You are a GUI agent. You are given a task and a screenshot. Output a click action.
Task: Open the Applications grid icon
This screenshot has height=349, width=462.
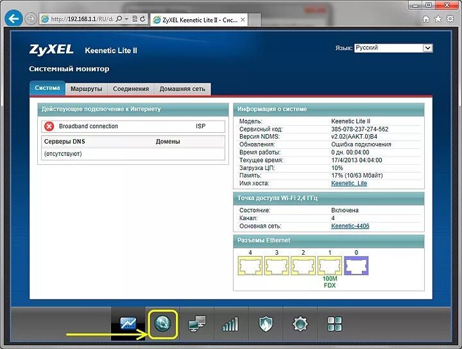coord(335,324)
